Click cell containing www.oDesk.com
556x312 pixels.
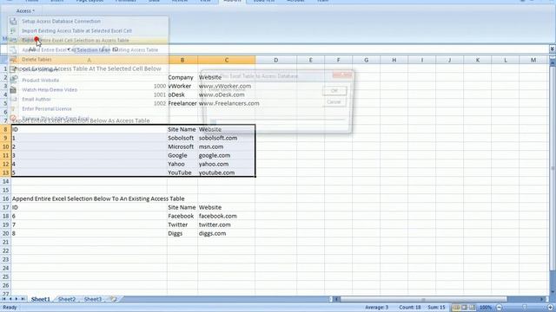tap(226, 94)
